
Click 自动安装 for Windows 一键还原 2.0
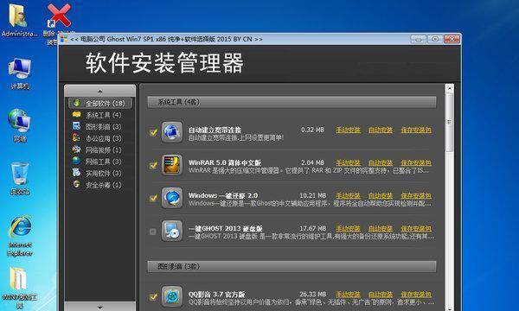tap(381, 195)
